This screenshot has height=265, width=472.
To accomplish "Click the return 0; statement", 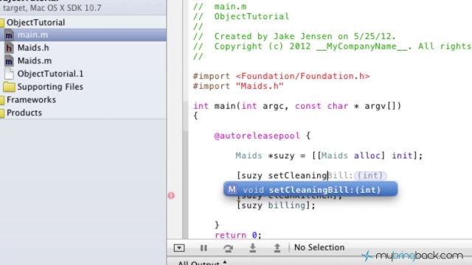I will tap(238, 235).
